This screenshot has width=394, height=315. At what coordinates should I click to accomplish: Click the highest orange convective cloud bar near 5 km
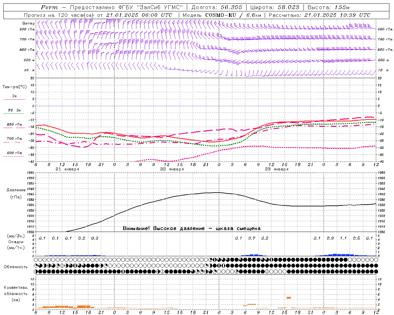coord(289,297)
